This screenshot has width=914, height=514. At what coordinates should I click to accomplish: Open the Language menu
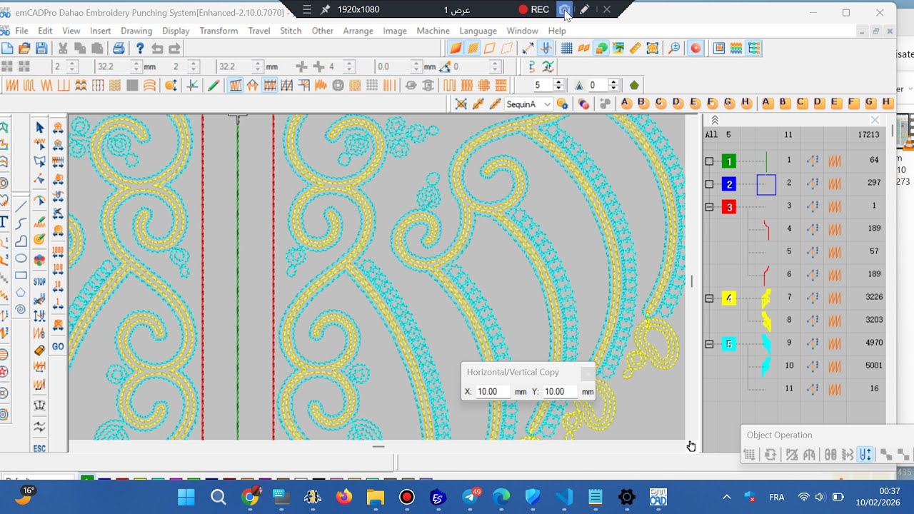coord(478,31)
